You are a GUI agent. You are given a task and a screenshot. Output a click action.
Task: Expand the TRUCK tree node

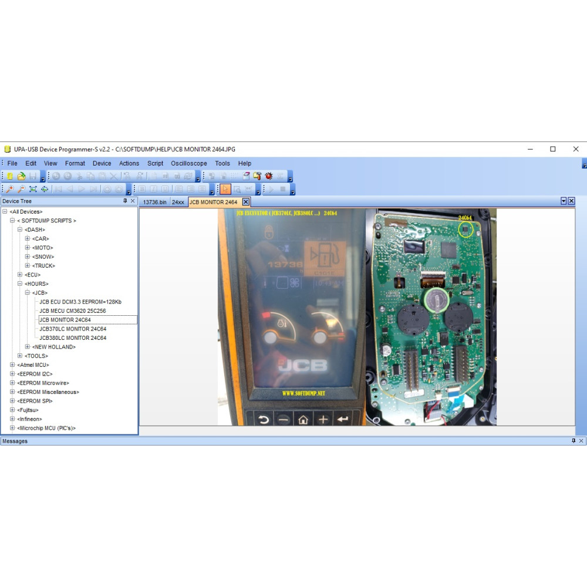pos(28,265)
